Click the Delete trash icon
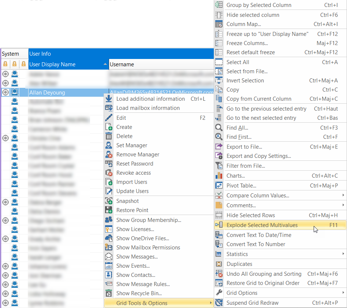 click(109, 136)
